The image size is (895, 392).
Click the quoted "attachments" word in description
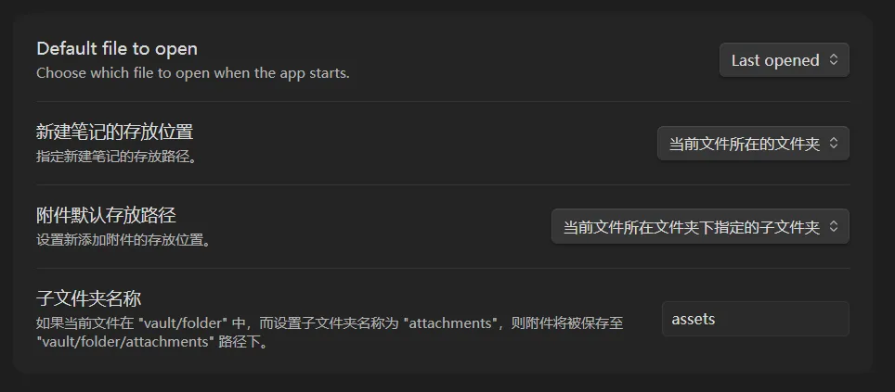pos(450,323)
